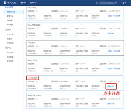This screenshot has height=112, width=131.
Task: Open the security settings sidebar item
Action: click(x=10, y=57)
